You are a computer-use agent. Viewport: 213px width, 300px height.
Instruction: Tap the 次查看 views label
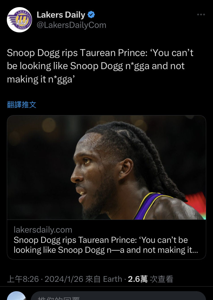161,279
